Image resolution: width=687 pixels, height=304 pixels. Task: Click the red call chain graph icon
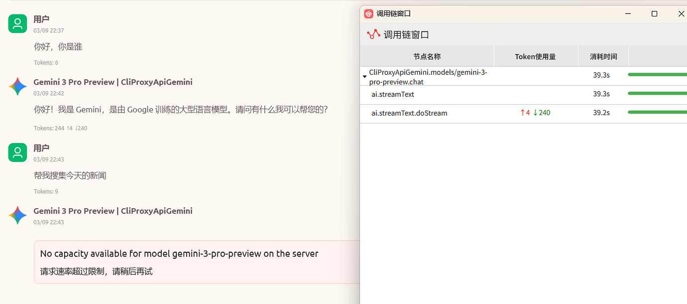point(373,34)
